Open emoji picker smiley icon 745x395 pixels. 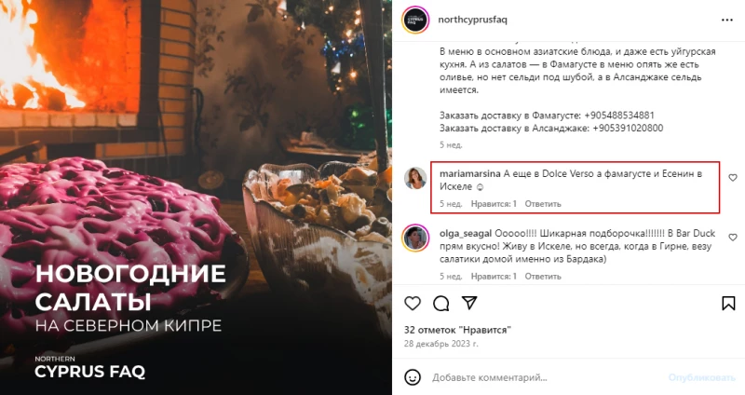click(x=413, y=377)
